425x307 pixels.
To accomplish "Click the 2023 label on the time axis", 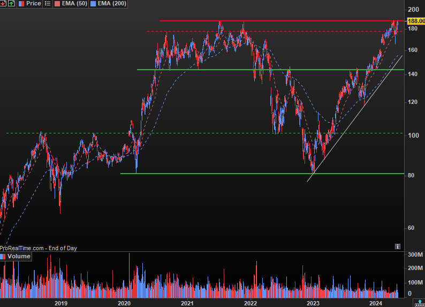I will [313, 303].
